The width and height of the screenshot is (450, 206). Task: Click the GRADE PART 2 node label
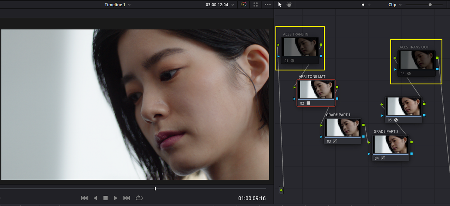pos(386,131)
